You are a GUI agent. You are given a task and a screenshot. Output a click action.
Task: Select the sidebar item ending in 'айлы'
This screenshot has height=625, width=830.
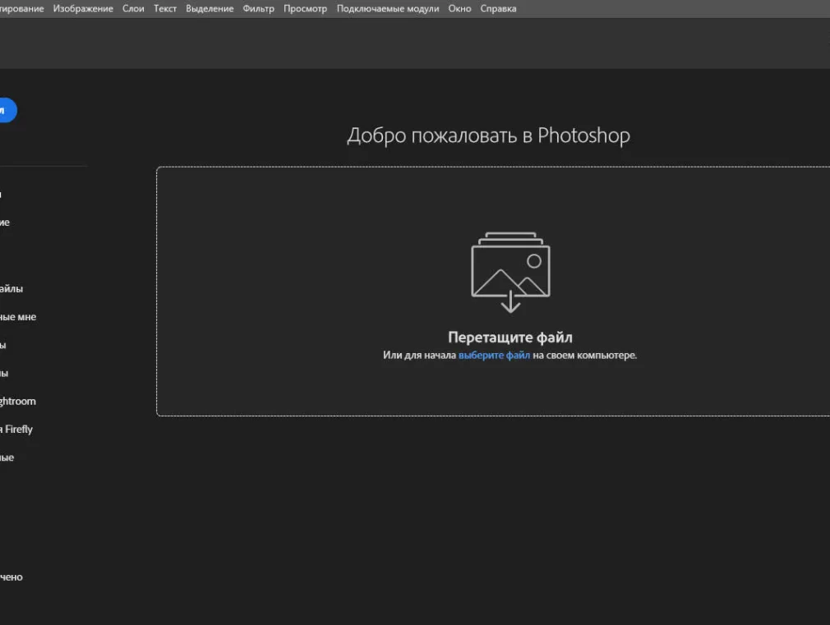click(12, 289)
